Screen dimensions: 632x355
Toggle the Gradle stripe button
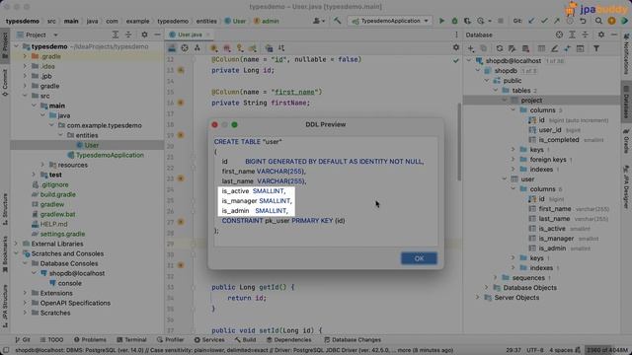[x=626, y=141]
